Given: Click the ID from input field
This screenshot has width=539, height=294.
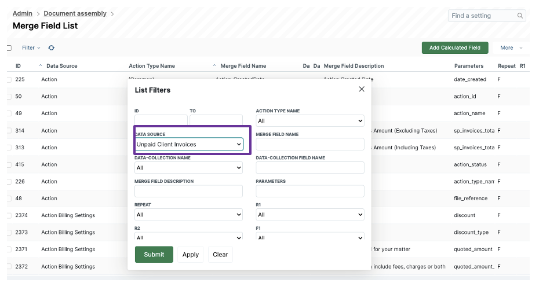Looking at the screenshot, I should [x=161, y=120].
